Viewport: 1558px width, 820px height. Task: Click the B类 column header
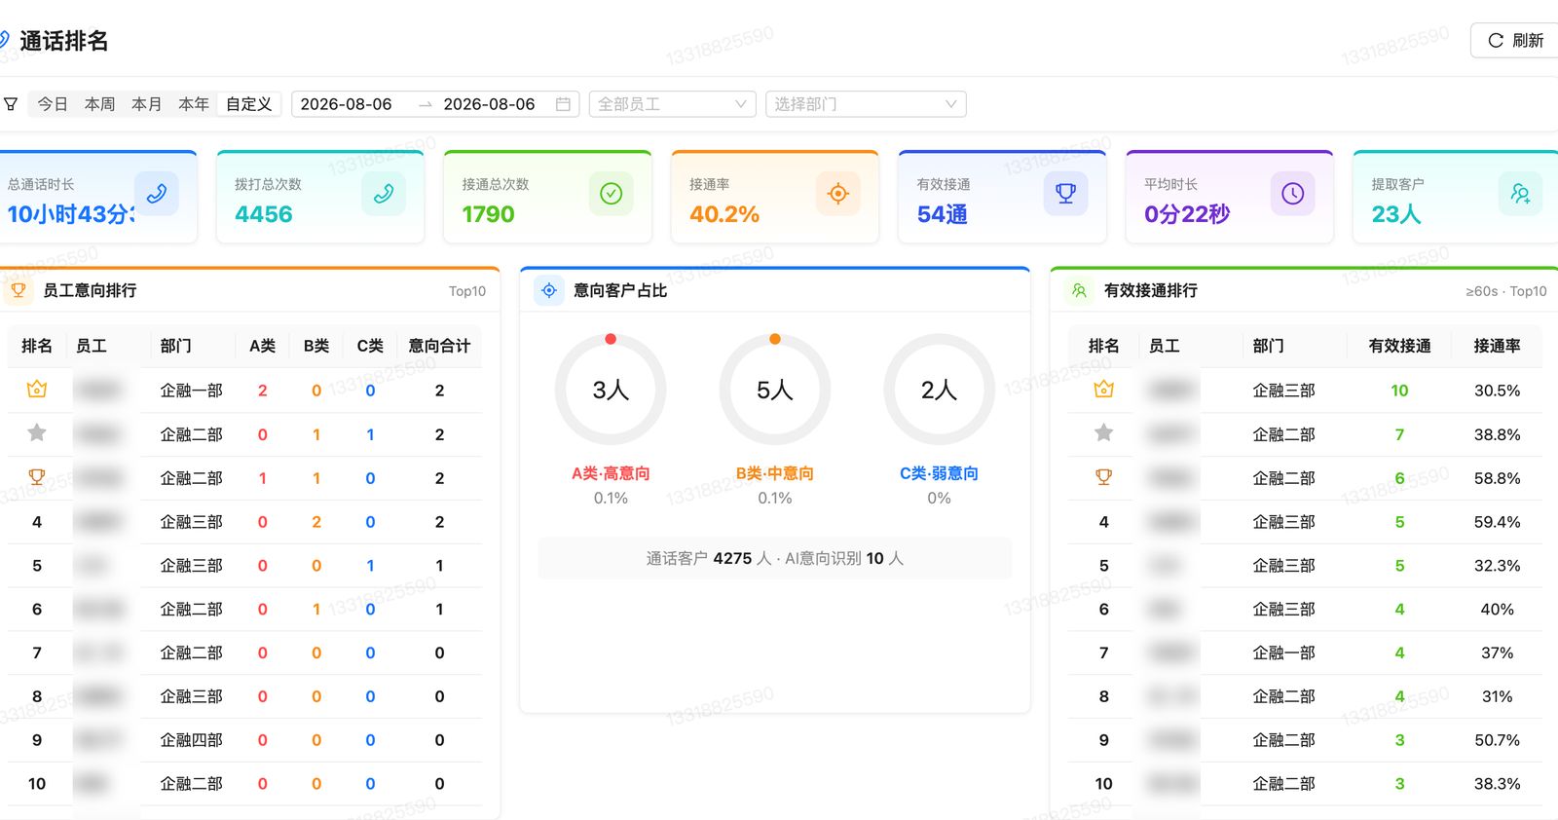(x=316, y=346)
